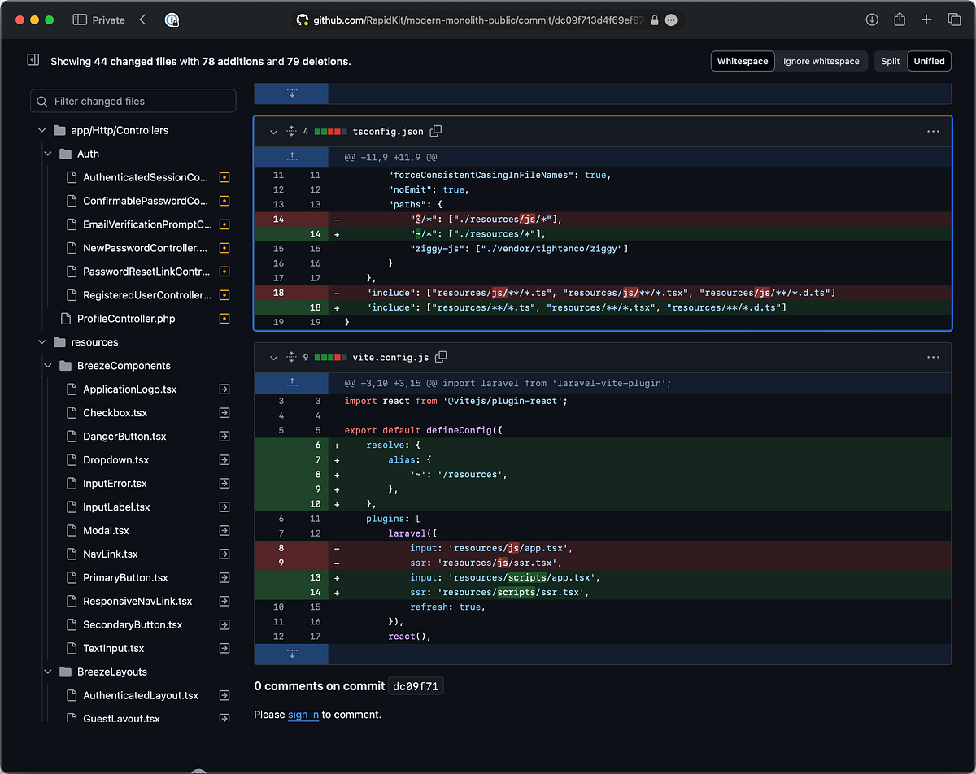This screenshot has width=976, height=774.
Task: Enable Ignore whitespace mode
Action: coord(821,60)
